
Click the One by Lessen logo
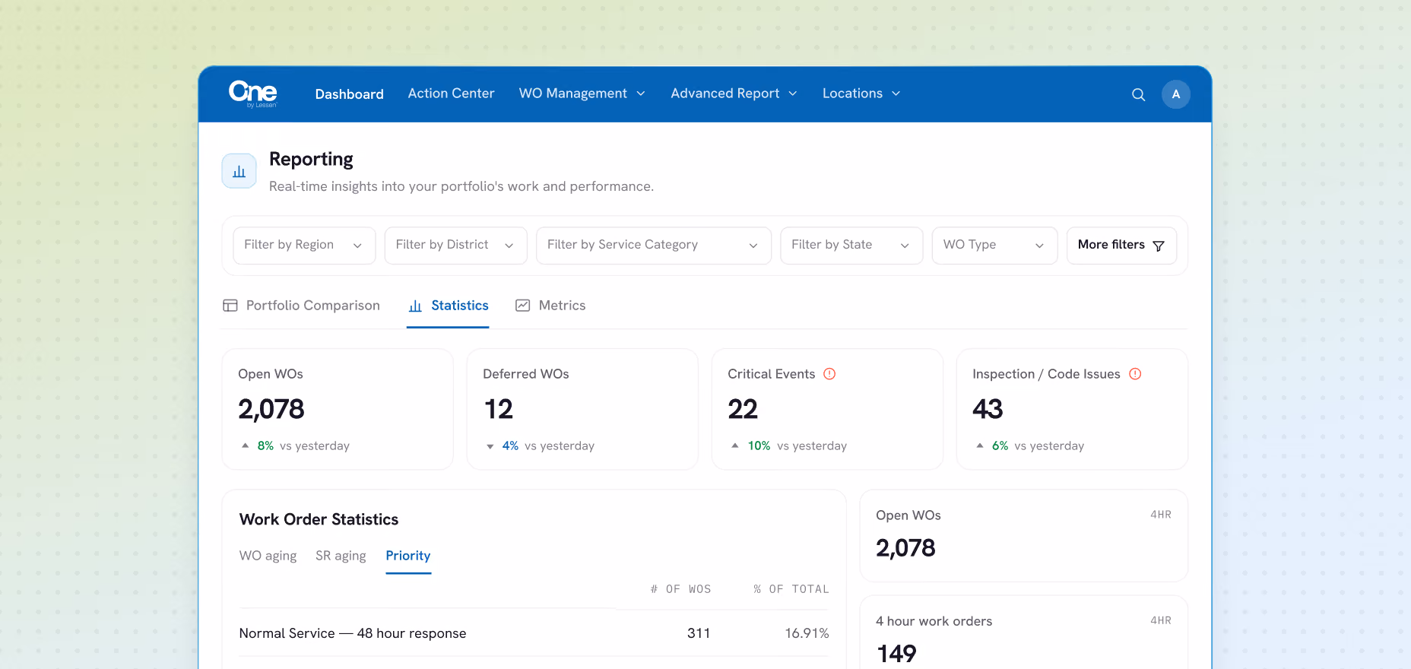253,94
